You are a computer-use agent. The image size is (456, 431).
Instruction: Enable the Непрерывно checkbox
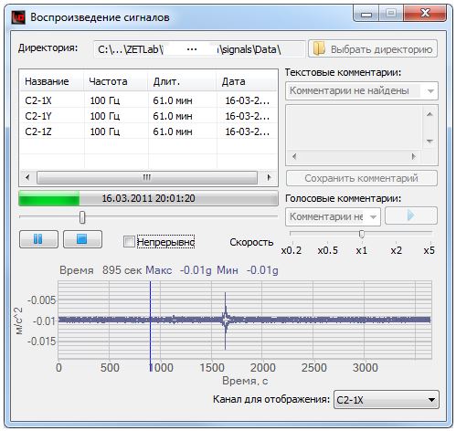(x=129, y=242)
